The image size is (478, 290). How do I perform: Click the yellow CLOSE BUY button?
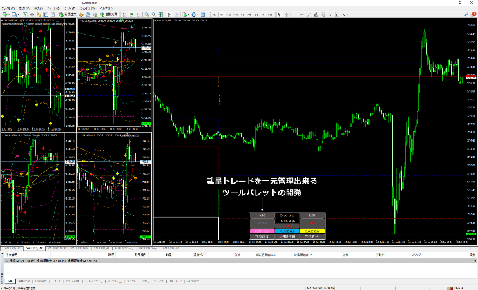click(312, 231)
